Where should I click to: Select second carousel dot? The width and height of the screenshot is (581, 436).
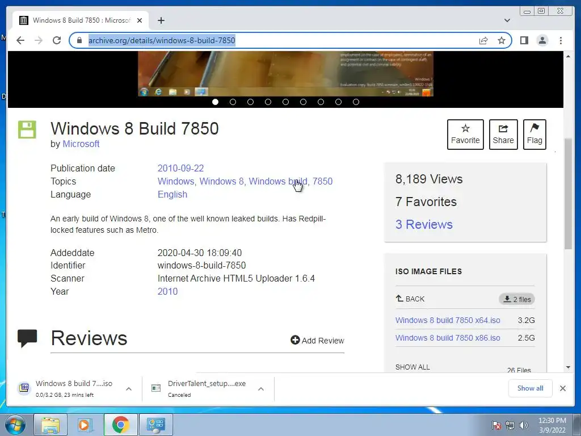click(233, 102)
